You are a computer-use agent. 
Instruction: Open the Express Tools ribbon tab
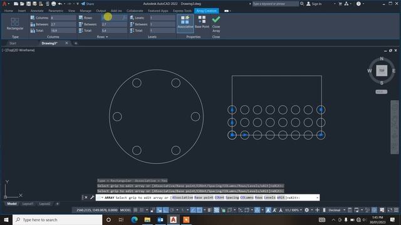click(x=182, y=11)
